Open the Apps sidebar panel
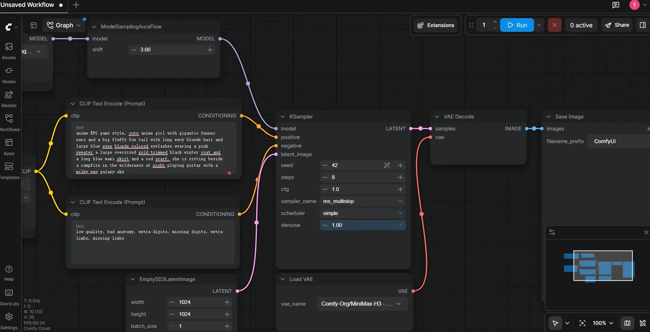Viewport: 650px width, 332px height. [9, 147]
